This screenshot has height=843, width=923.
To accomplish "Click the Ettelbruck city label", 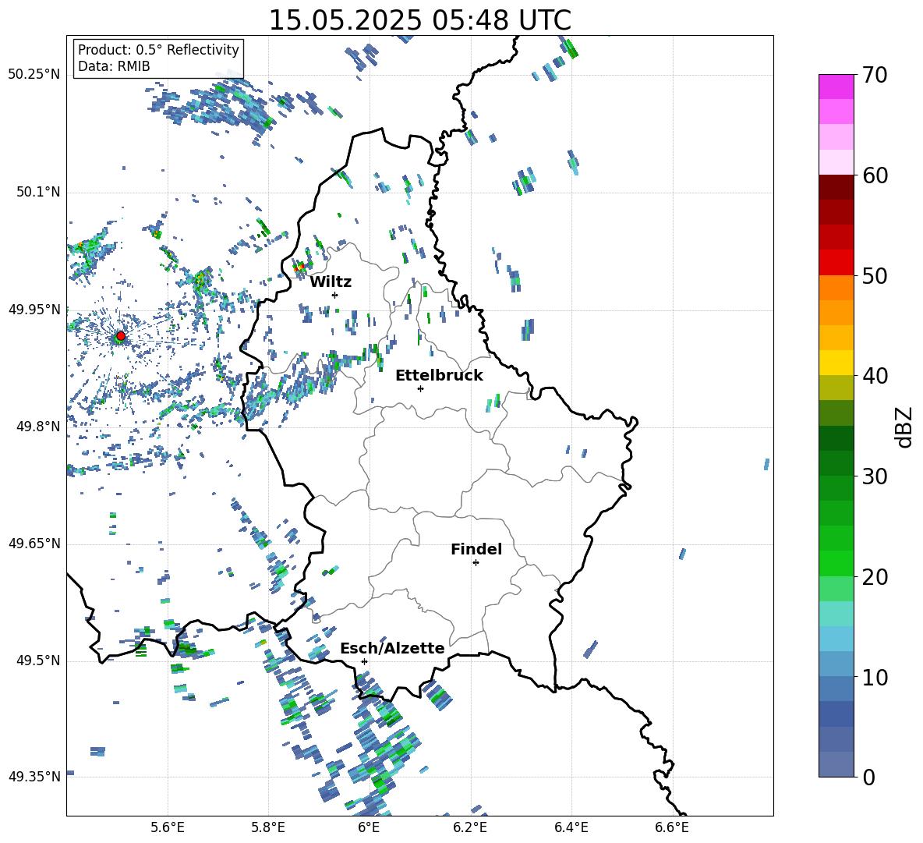I will pos(439,376).
